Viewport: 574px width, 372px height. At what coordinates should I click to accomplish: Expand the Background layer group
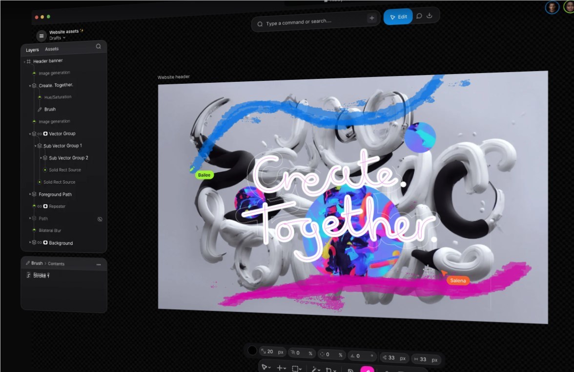pyautogui.click(x=30, y=242)
